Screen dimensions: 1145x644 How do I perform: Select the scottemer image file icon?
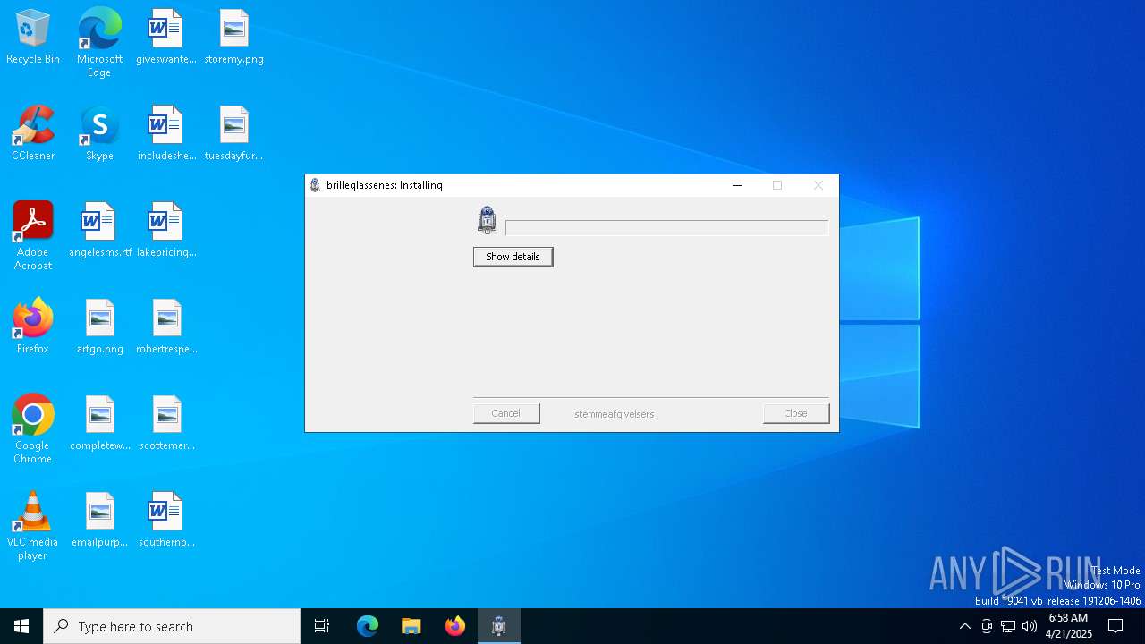pyautogui.click(x=166, y=424)
